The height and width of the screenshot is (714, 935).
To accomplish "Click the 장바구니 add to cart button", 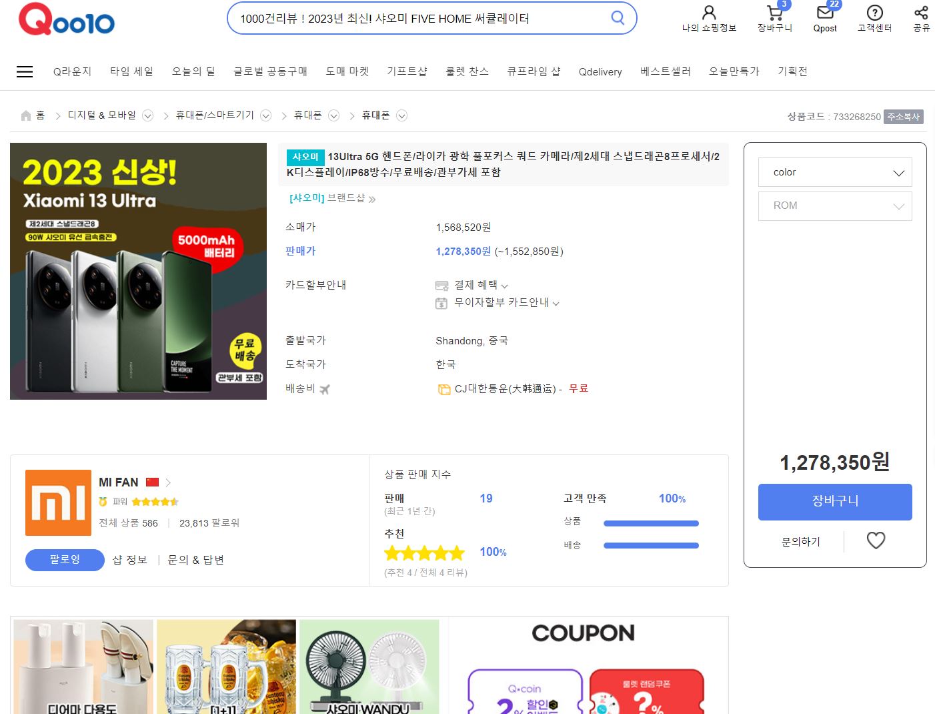I will [x=835, y=502].
